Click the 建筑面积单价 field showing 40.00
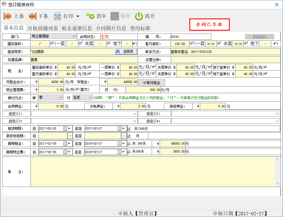This screenshot has width=283, height=217. click(67, 67)
